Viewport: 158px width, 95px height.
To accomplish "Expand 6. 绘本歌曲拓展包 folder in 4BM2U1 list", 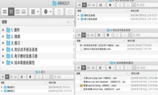I will pyautogui.click(x=3, y=62).
